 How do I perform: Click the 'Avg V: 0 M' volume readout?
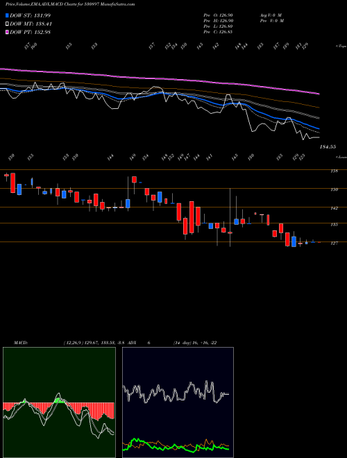pos(271,15)
